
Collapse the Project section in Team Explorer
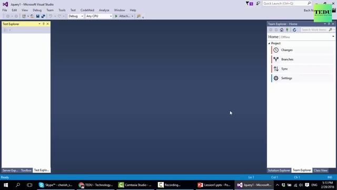tap(269, 43)
